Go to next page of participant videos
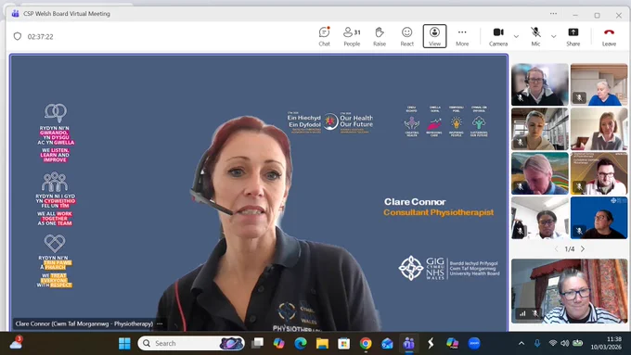631x355 pixels. click(583, 248)
